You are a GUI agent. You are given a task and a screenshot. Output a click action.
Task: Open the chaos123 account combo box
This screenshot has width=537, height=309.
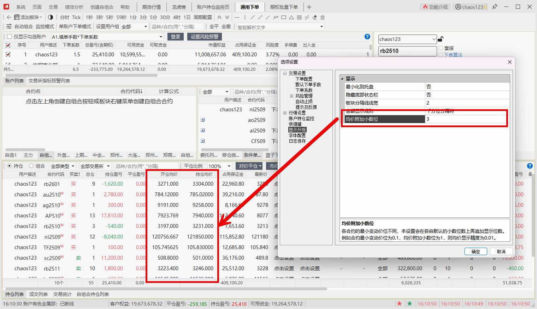(407, 39)
